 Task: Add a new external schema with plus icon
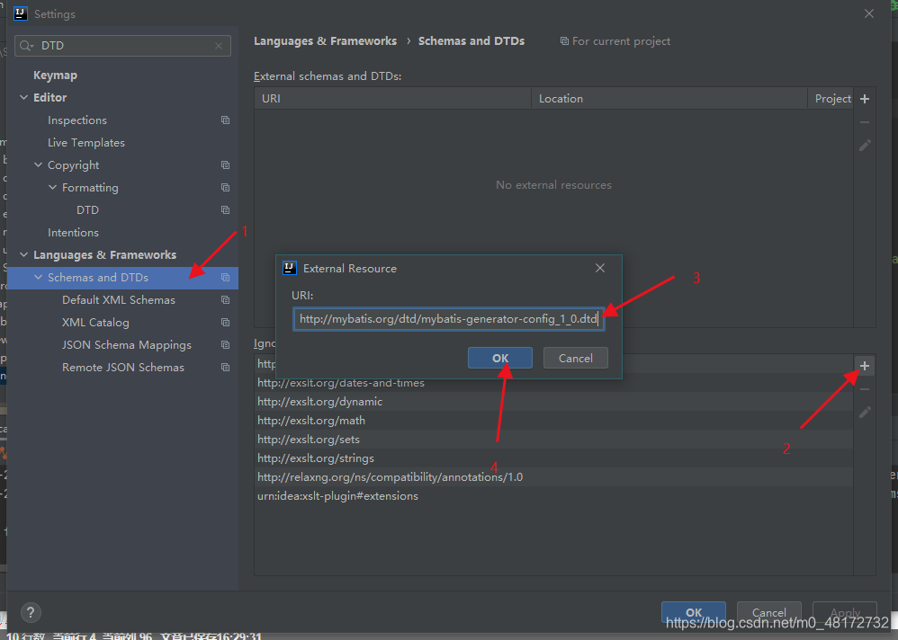point(864,98)
